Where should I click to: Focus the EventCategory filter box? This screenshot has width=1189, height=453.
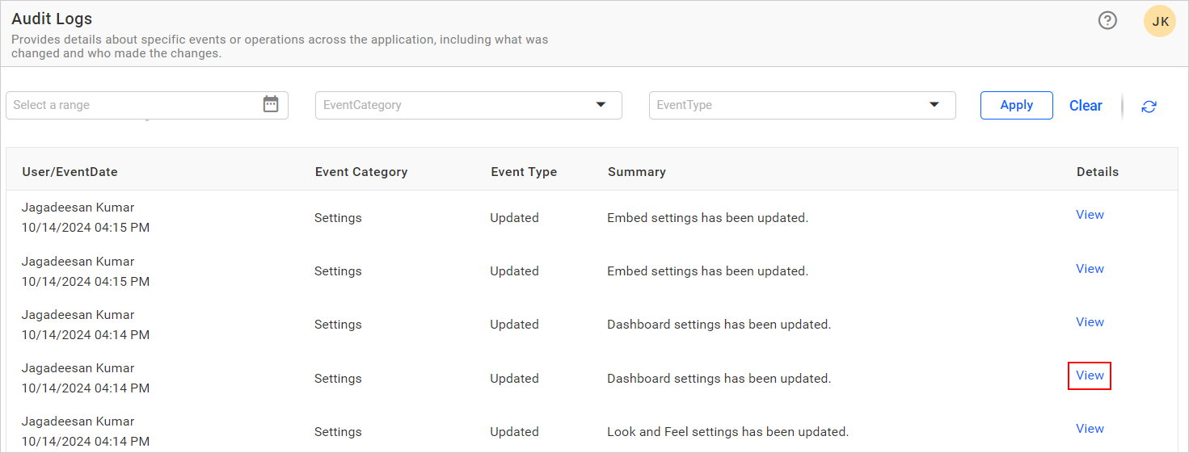click(x=469, y=105)
